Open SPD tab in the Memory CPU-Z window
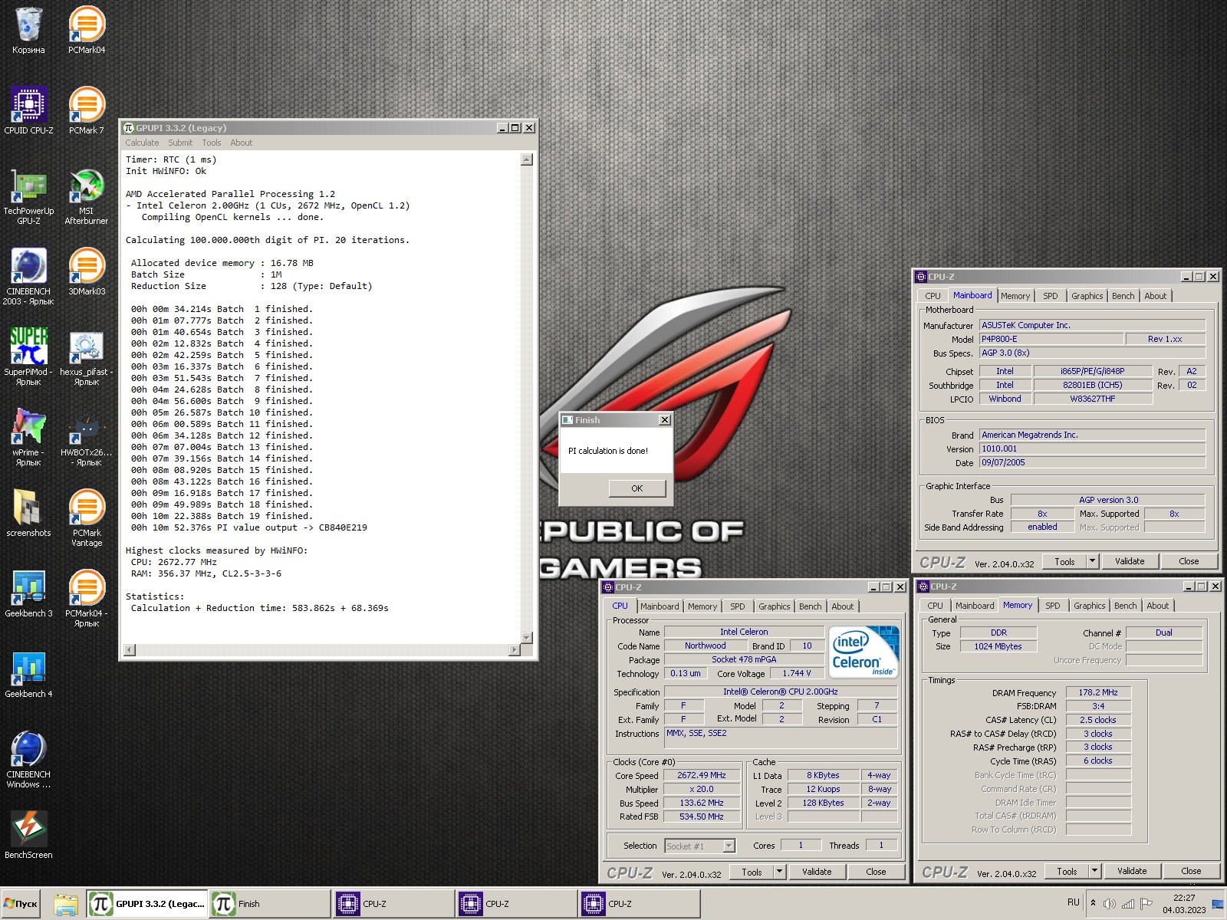Image resolution: width=1227 pixels, height=920 pixels. (1053, 606)
